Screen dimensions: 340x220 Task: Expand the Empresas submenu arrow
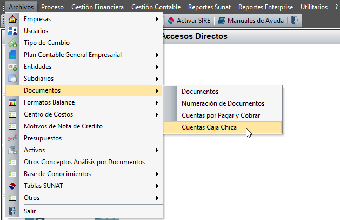157,19
